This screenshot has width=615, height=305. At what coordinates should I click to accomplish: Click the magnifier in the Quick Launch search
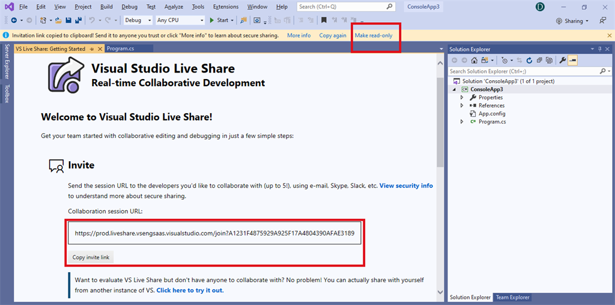(x=389, y=7)
